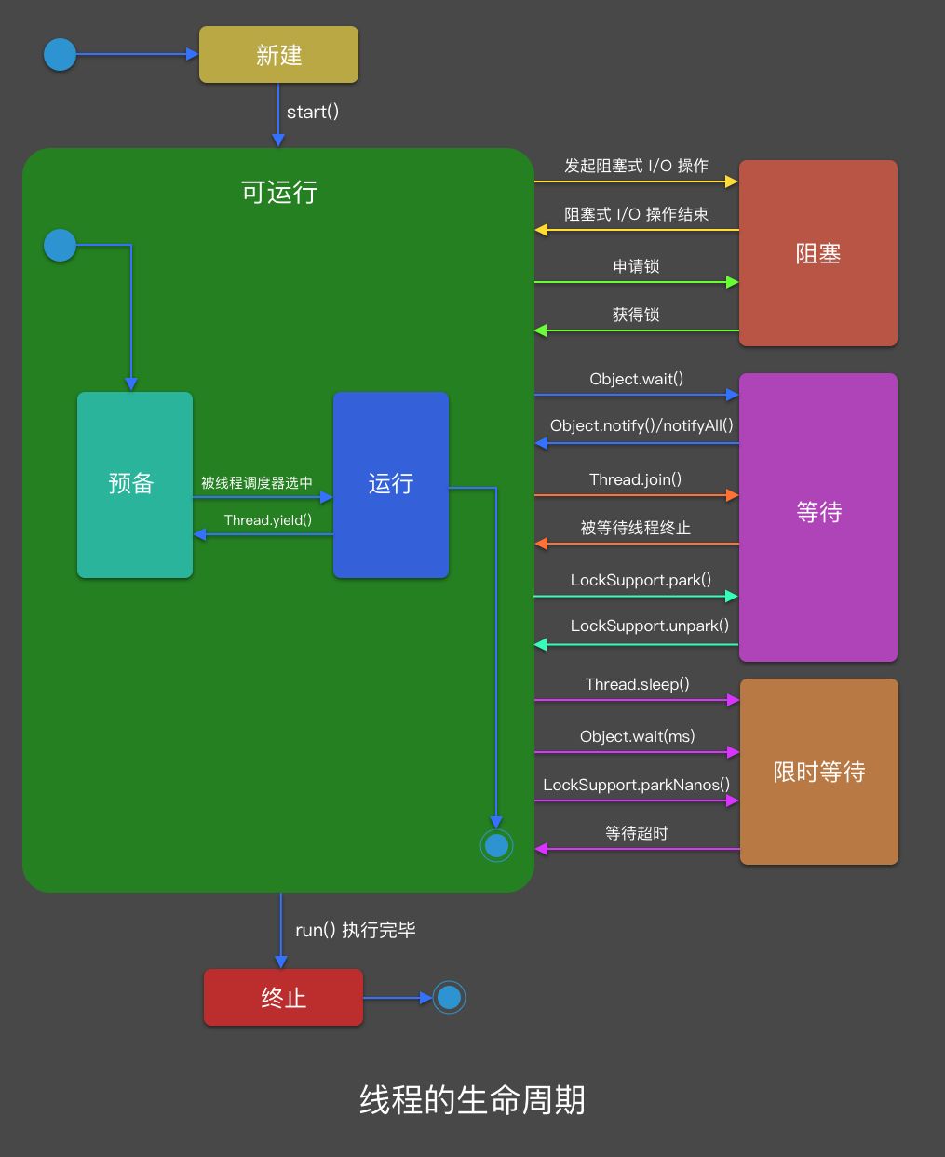Select the 阻塞 state box
Screen dimensions: 945x1157
(x=817, y=253)
